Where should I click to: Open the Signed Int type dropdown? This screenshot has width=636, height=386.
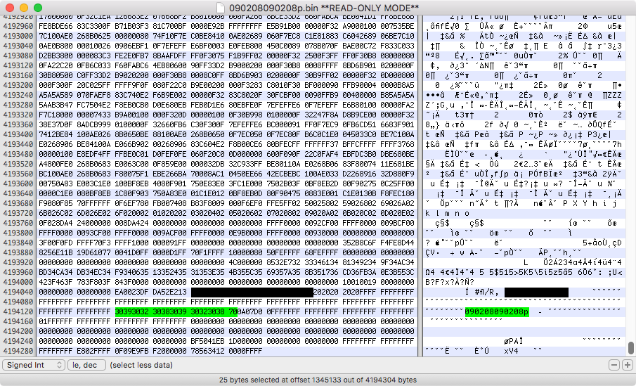pos(34,365)
